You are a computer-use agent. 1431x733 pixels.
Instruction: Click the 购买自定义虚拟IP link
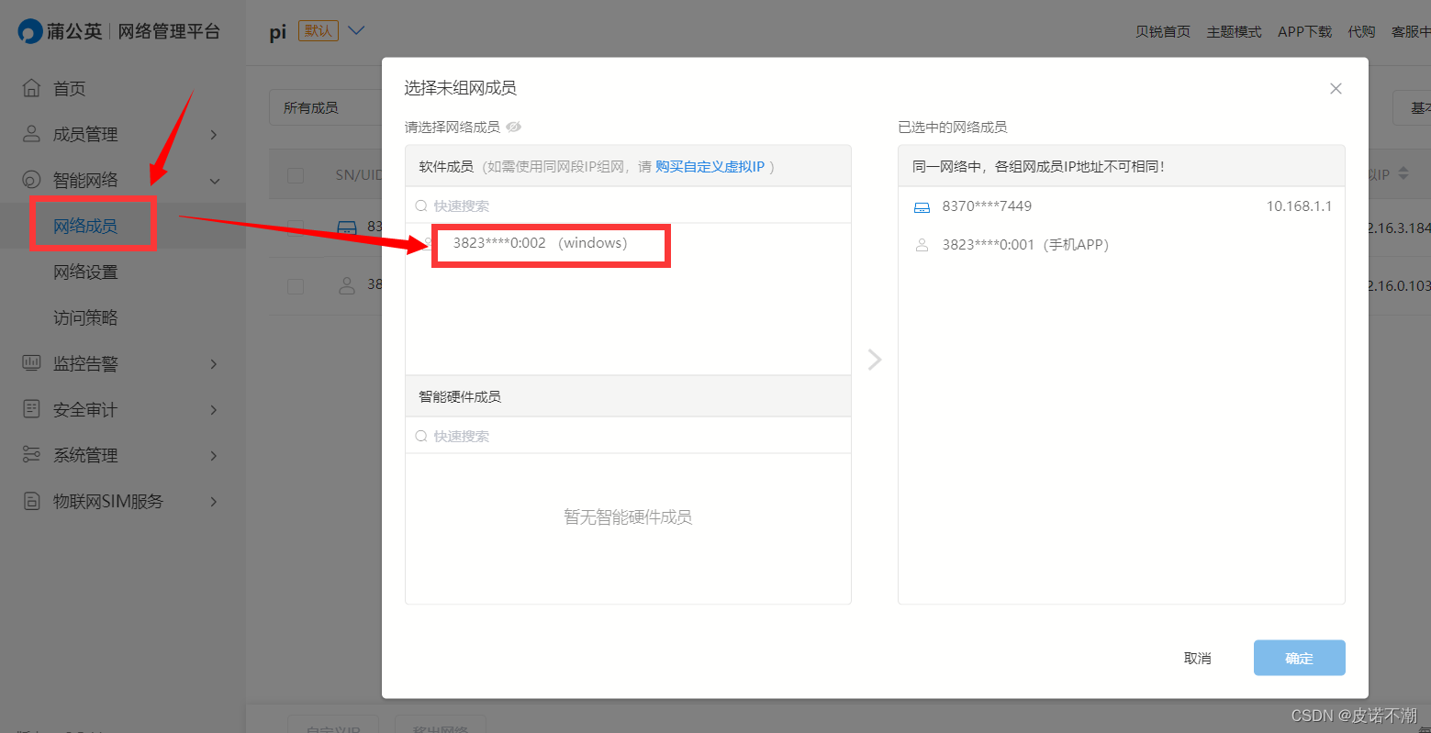click(710, 166)
